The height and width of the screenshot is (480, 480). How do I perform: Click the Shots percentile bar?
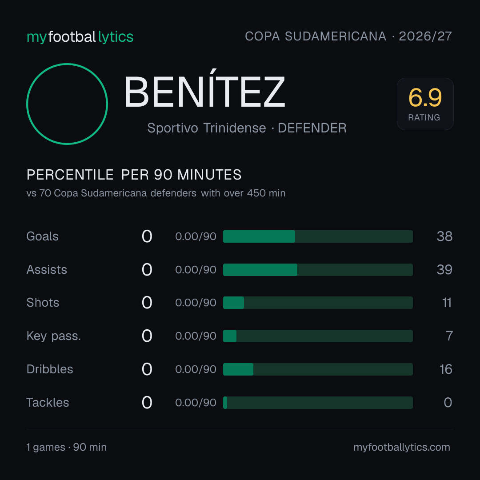point(318,303)
